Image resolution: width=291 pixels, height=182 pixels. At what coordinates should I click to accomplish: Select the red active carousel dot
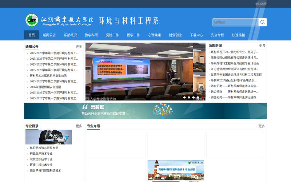point(202,97)
